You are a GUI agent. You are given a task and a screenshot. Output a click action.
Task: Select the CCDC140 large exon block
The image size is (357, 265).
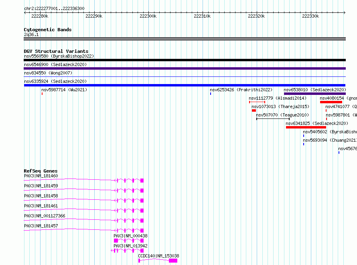click(x=173, y=261)
